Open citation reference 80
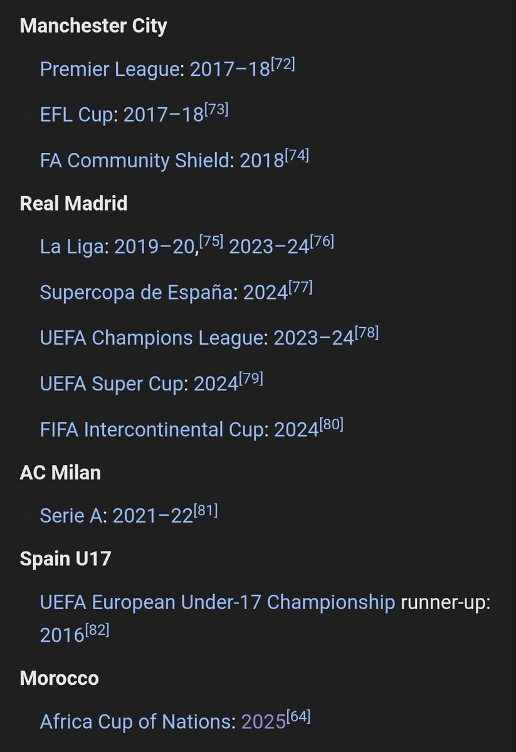Screen dimensions: 516x752 pyautogui.click(x=331, y=424)
